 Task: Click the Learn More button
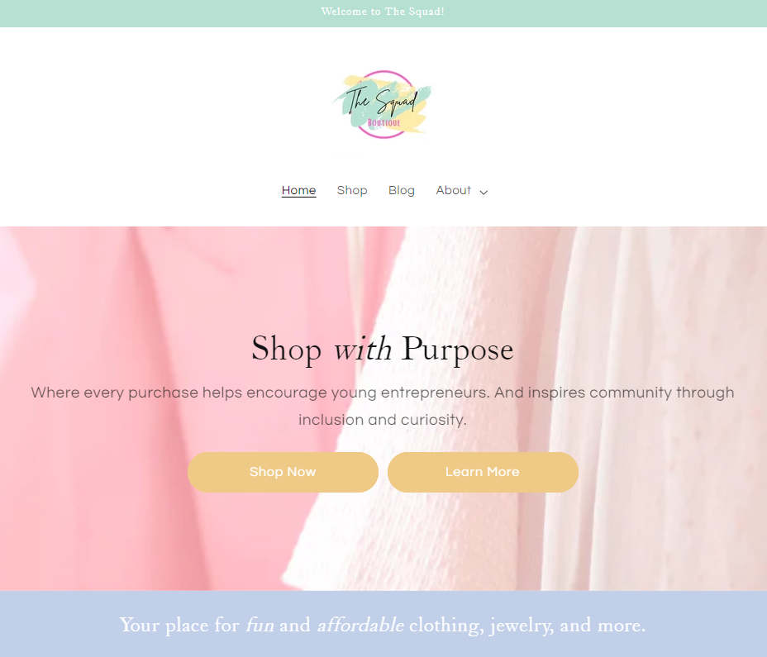[x=483, y=472]
